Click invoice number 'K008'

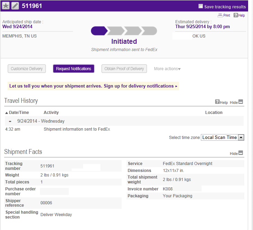pos(168,189)
